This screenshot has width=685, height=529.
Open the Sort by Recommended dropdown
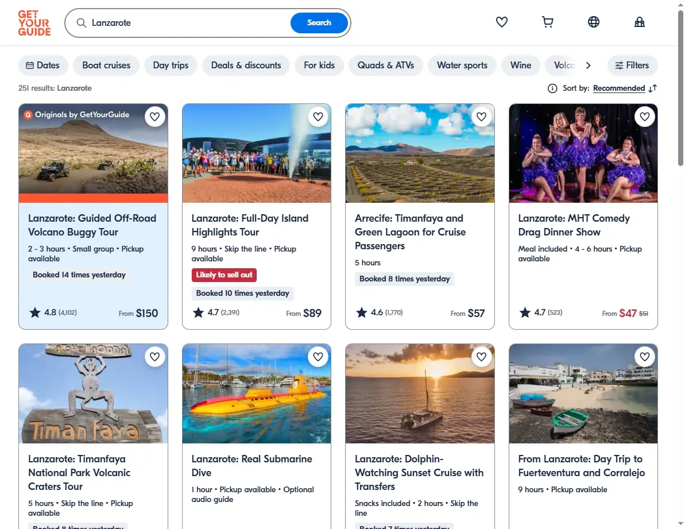point(619,88)
